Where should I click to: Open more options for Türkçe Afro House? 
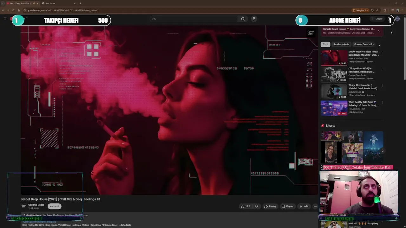382,85
